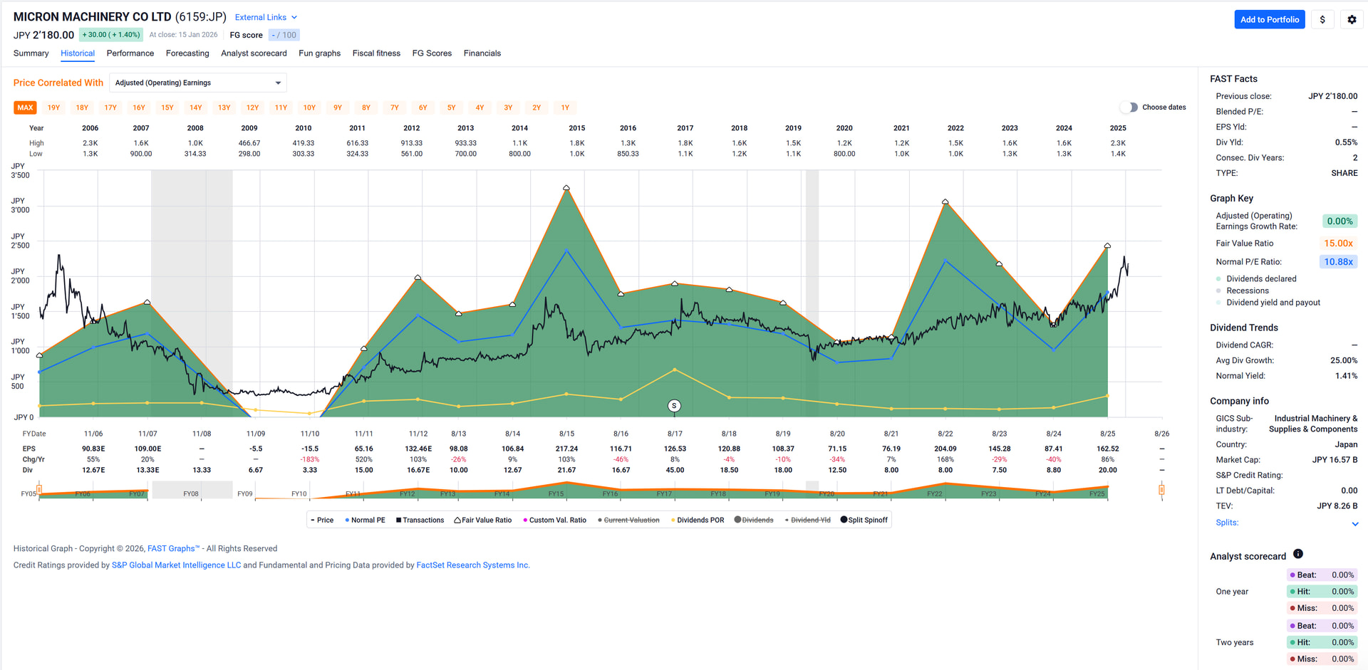Open the settings gear icon
1368x670 pixels.
click(1352, 20)
